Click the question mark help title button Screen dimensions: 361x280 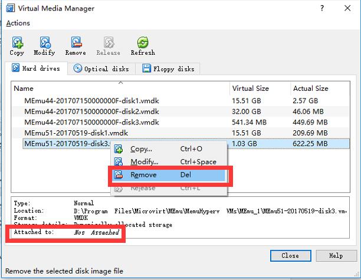click(x=322, y=8)
